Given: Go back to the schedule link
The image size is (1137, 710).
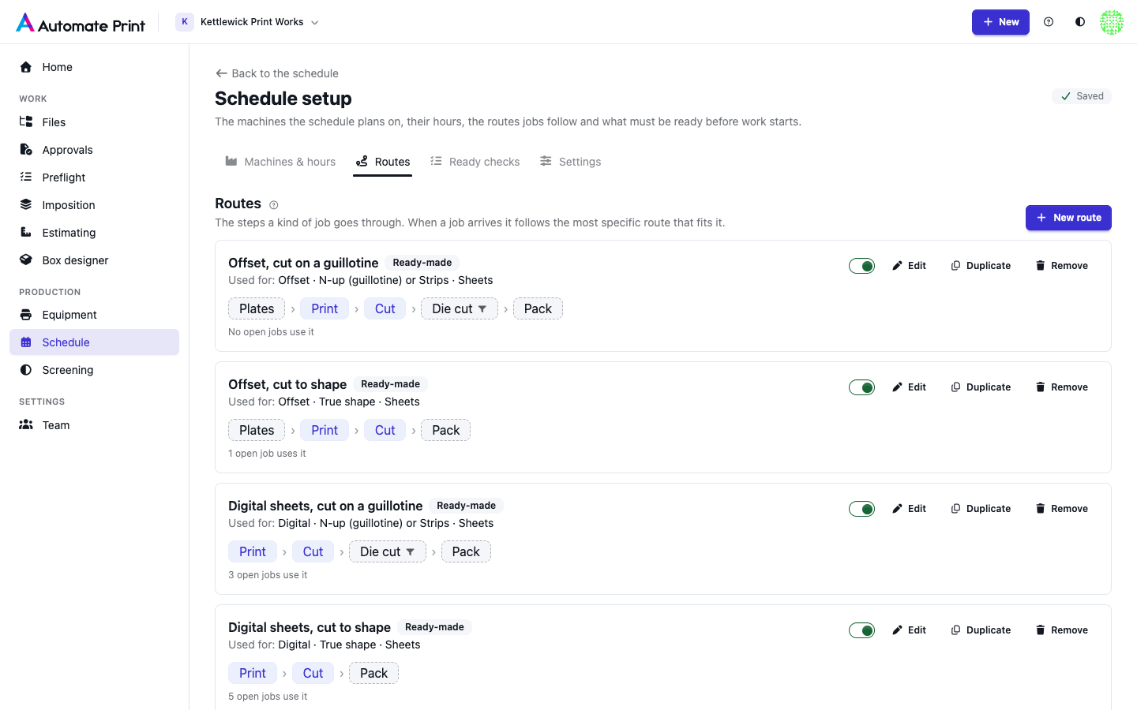Looking at the screenshot, I should [277, 73].
